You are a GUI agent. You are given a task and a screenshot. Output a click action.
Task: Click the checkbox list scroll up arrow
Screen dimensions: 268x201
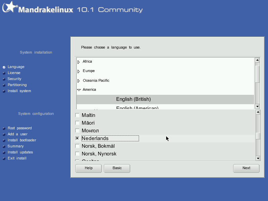[258, 112]
